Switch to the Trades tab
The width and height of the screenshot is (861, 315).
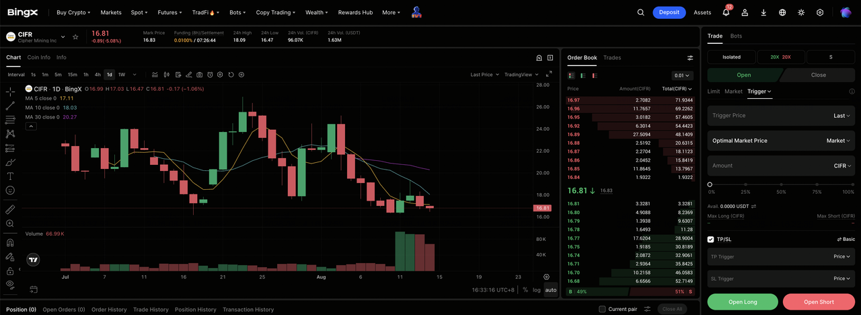click(x=612, y=58)
